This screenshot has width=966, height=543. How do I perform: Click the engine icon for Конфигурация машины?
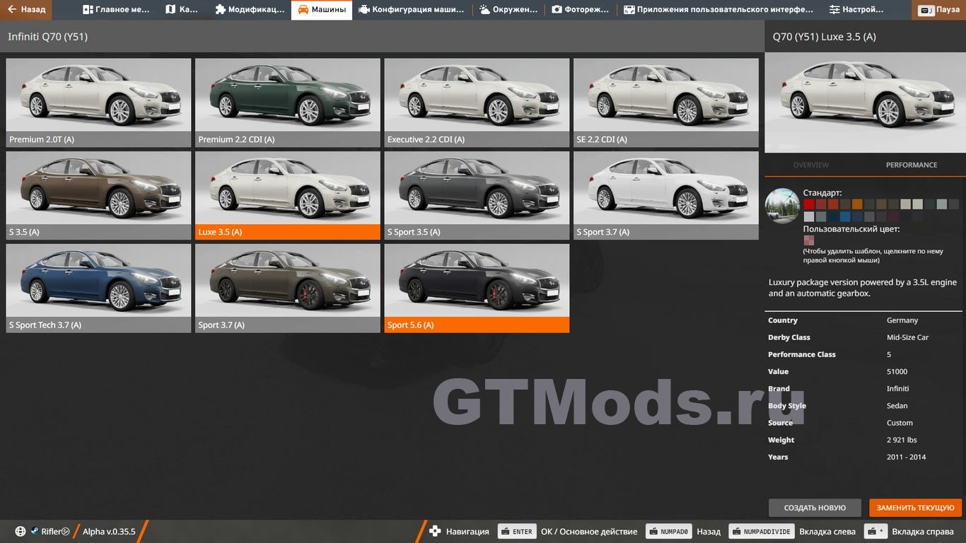pyautogui.click(x=363, y=10)
